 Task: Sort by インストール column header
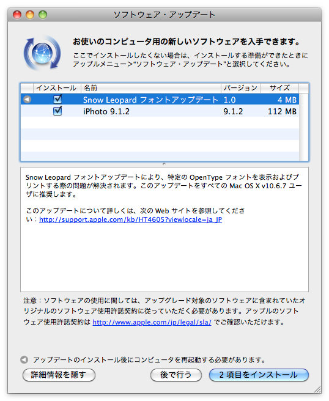point(57,88)
